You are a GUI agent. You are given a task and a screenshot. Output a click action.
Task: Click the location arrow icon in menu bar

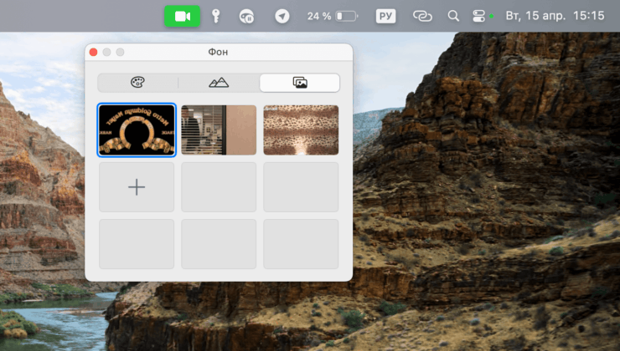tap(282, 16)
